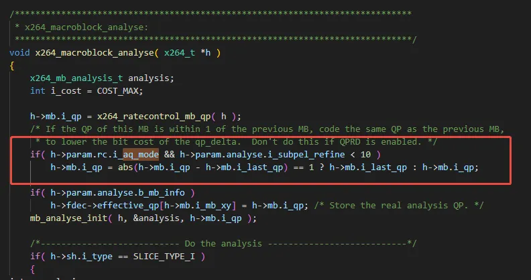Click 'x264_macroblock_analyse' in the function definition line
The width and height of the screenshot is (531, 280).
(x=95, y=53)
